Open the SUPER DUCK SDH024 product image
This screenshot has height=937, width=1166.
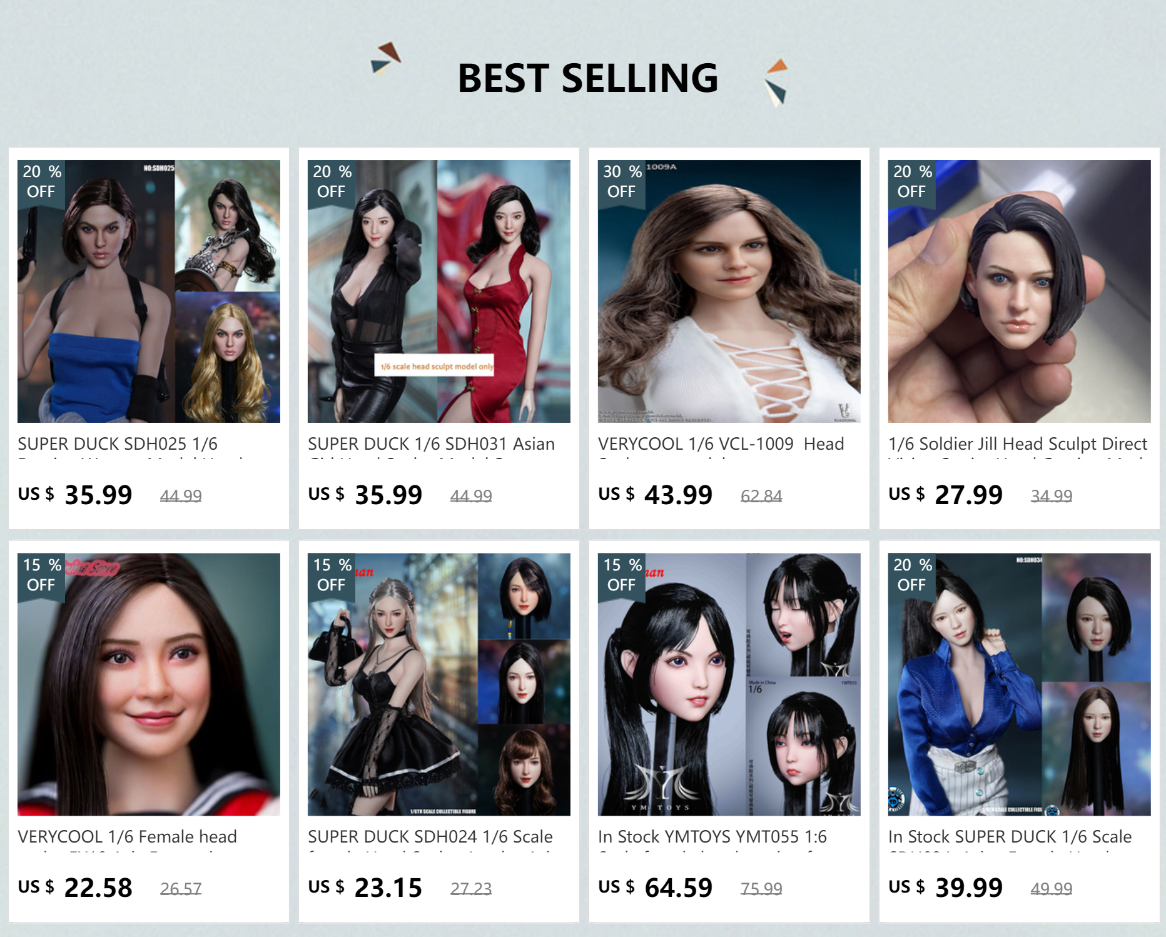coord(439,684)
